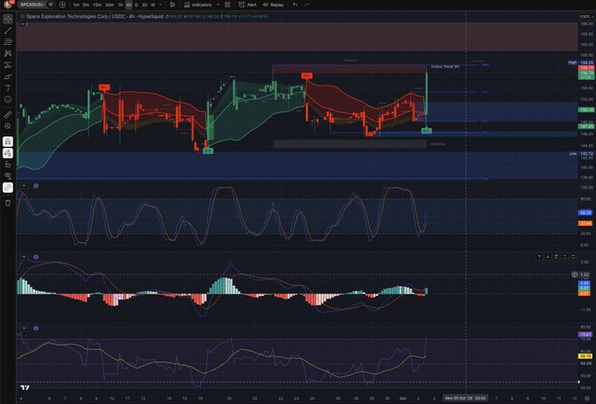Toggle lock all drawings
This screenshot has width=596, height=404.
[8, 164]
